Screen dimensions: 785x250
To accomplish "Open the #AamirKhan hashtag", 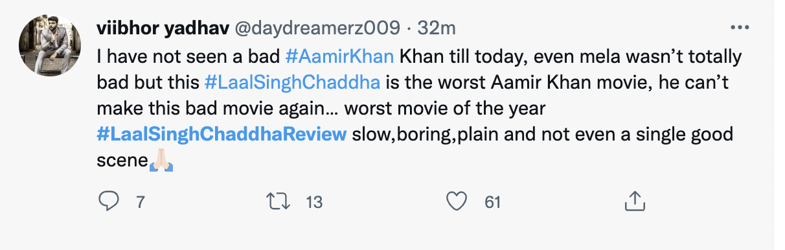I will (339, 56).
